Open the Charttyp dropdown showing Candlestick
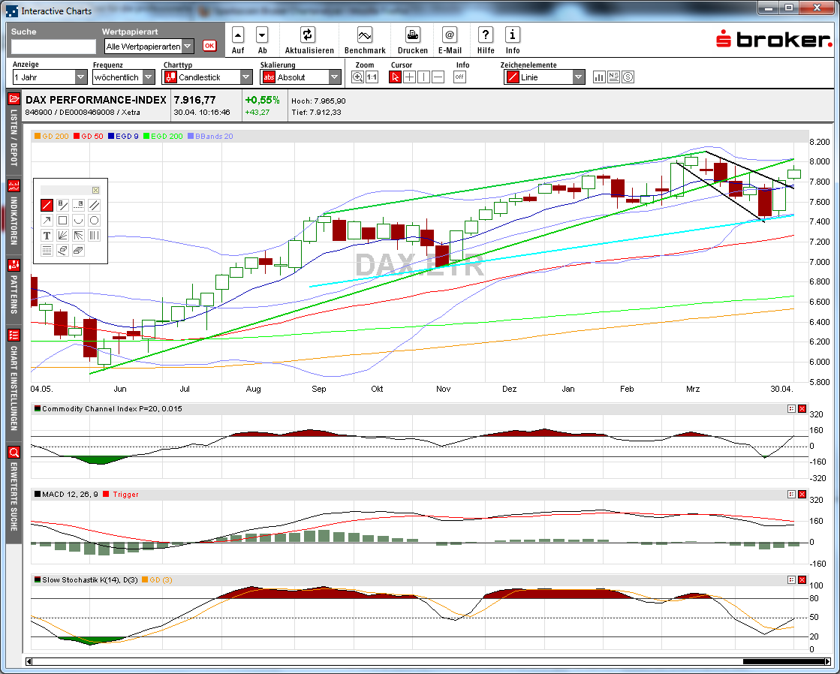Viewport: 840px width, 674px height. tap(247, 76)
